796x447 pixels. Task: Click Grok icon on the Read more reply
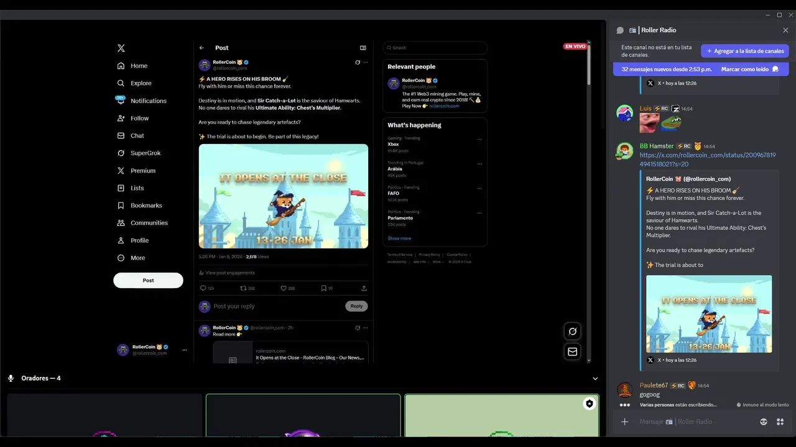pyautogui.click(x=358, y=328)
